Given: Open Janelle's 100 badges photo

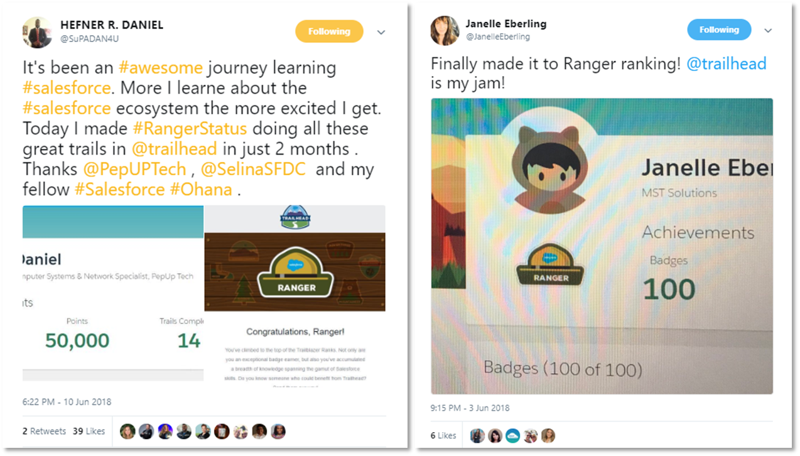Looking at the screenshot, I should pos(602,246).
